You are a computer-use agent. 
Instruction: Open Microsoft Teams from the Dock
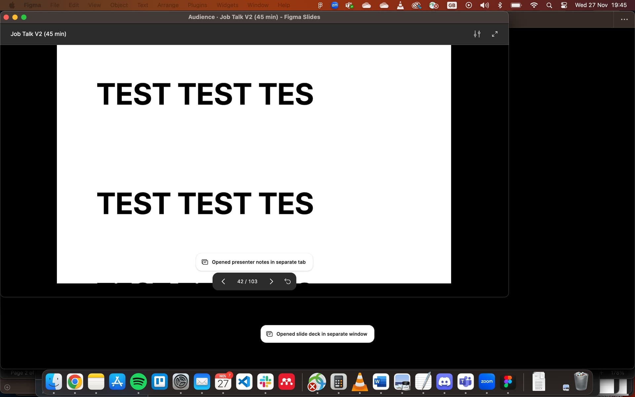point(466,382)
